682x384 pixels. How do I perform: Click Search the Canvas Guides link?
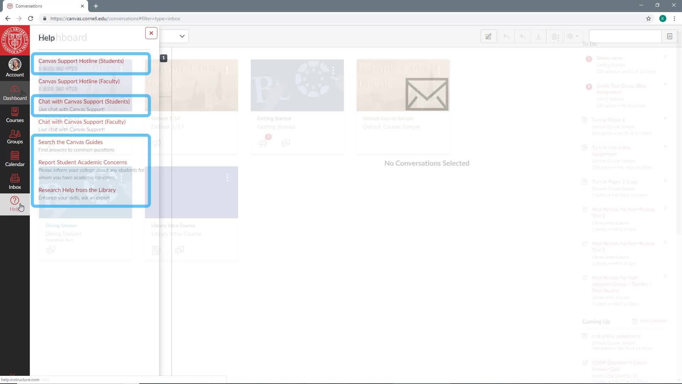click(70, 142)
